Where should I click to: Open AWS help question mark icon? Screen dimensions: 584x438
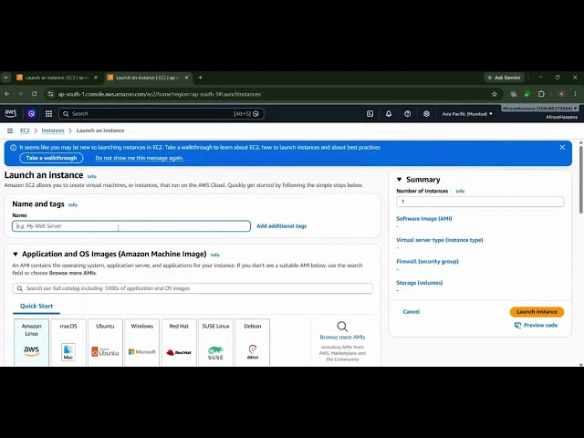(x=408, y=113)
